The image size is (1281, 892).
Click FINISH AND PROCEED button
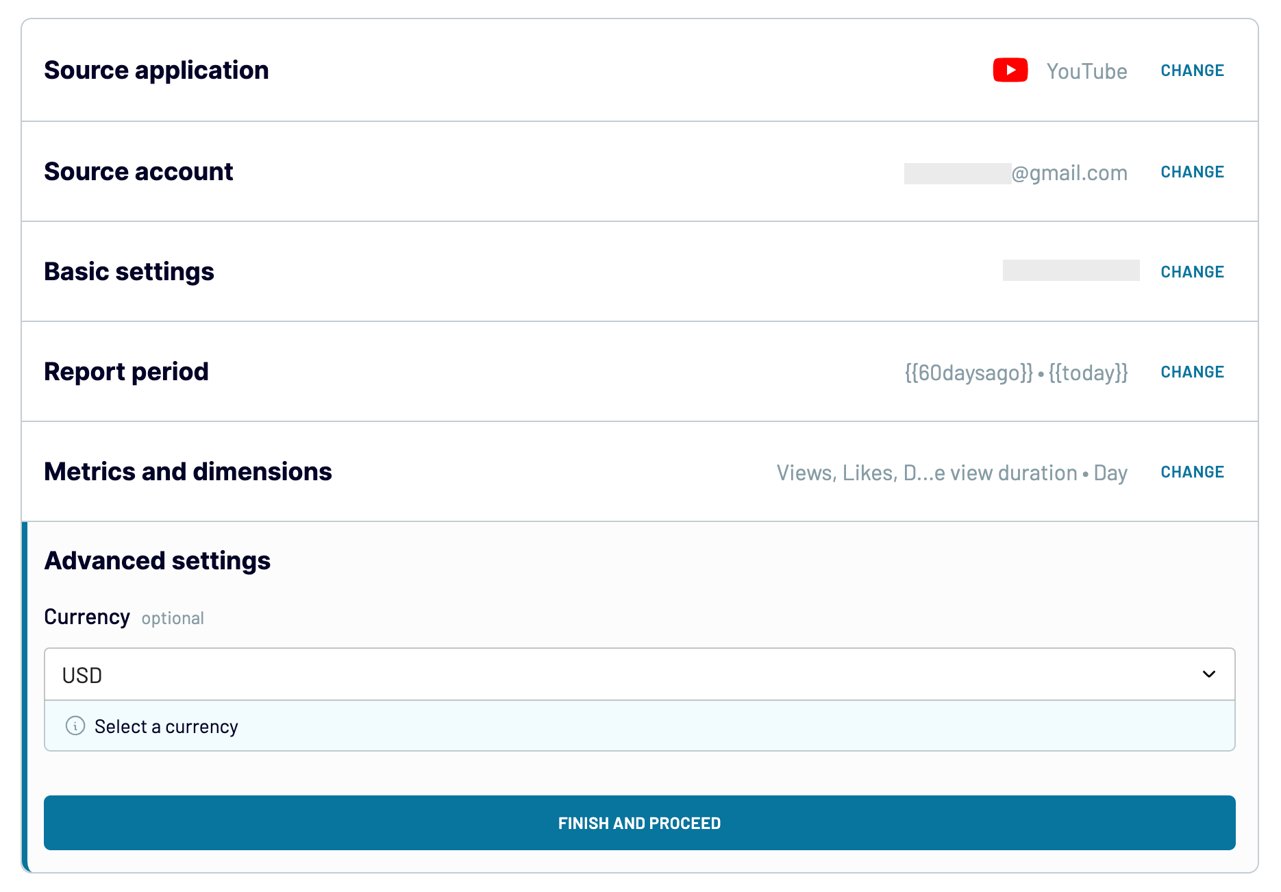[x=639, y=823]
